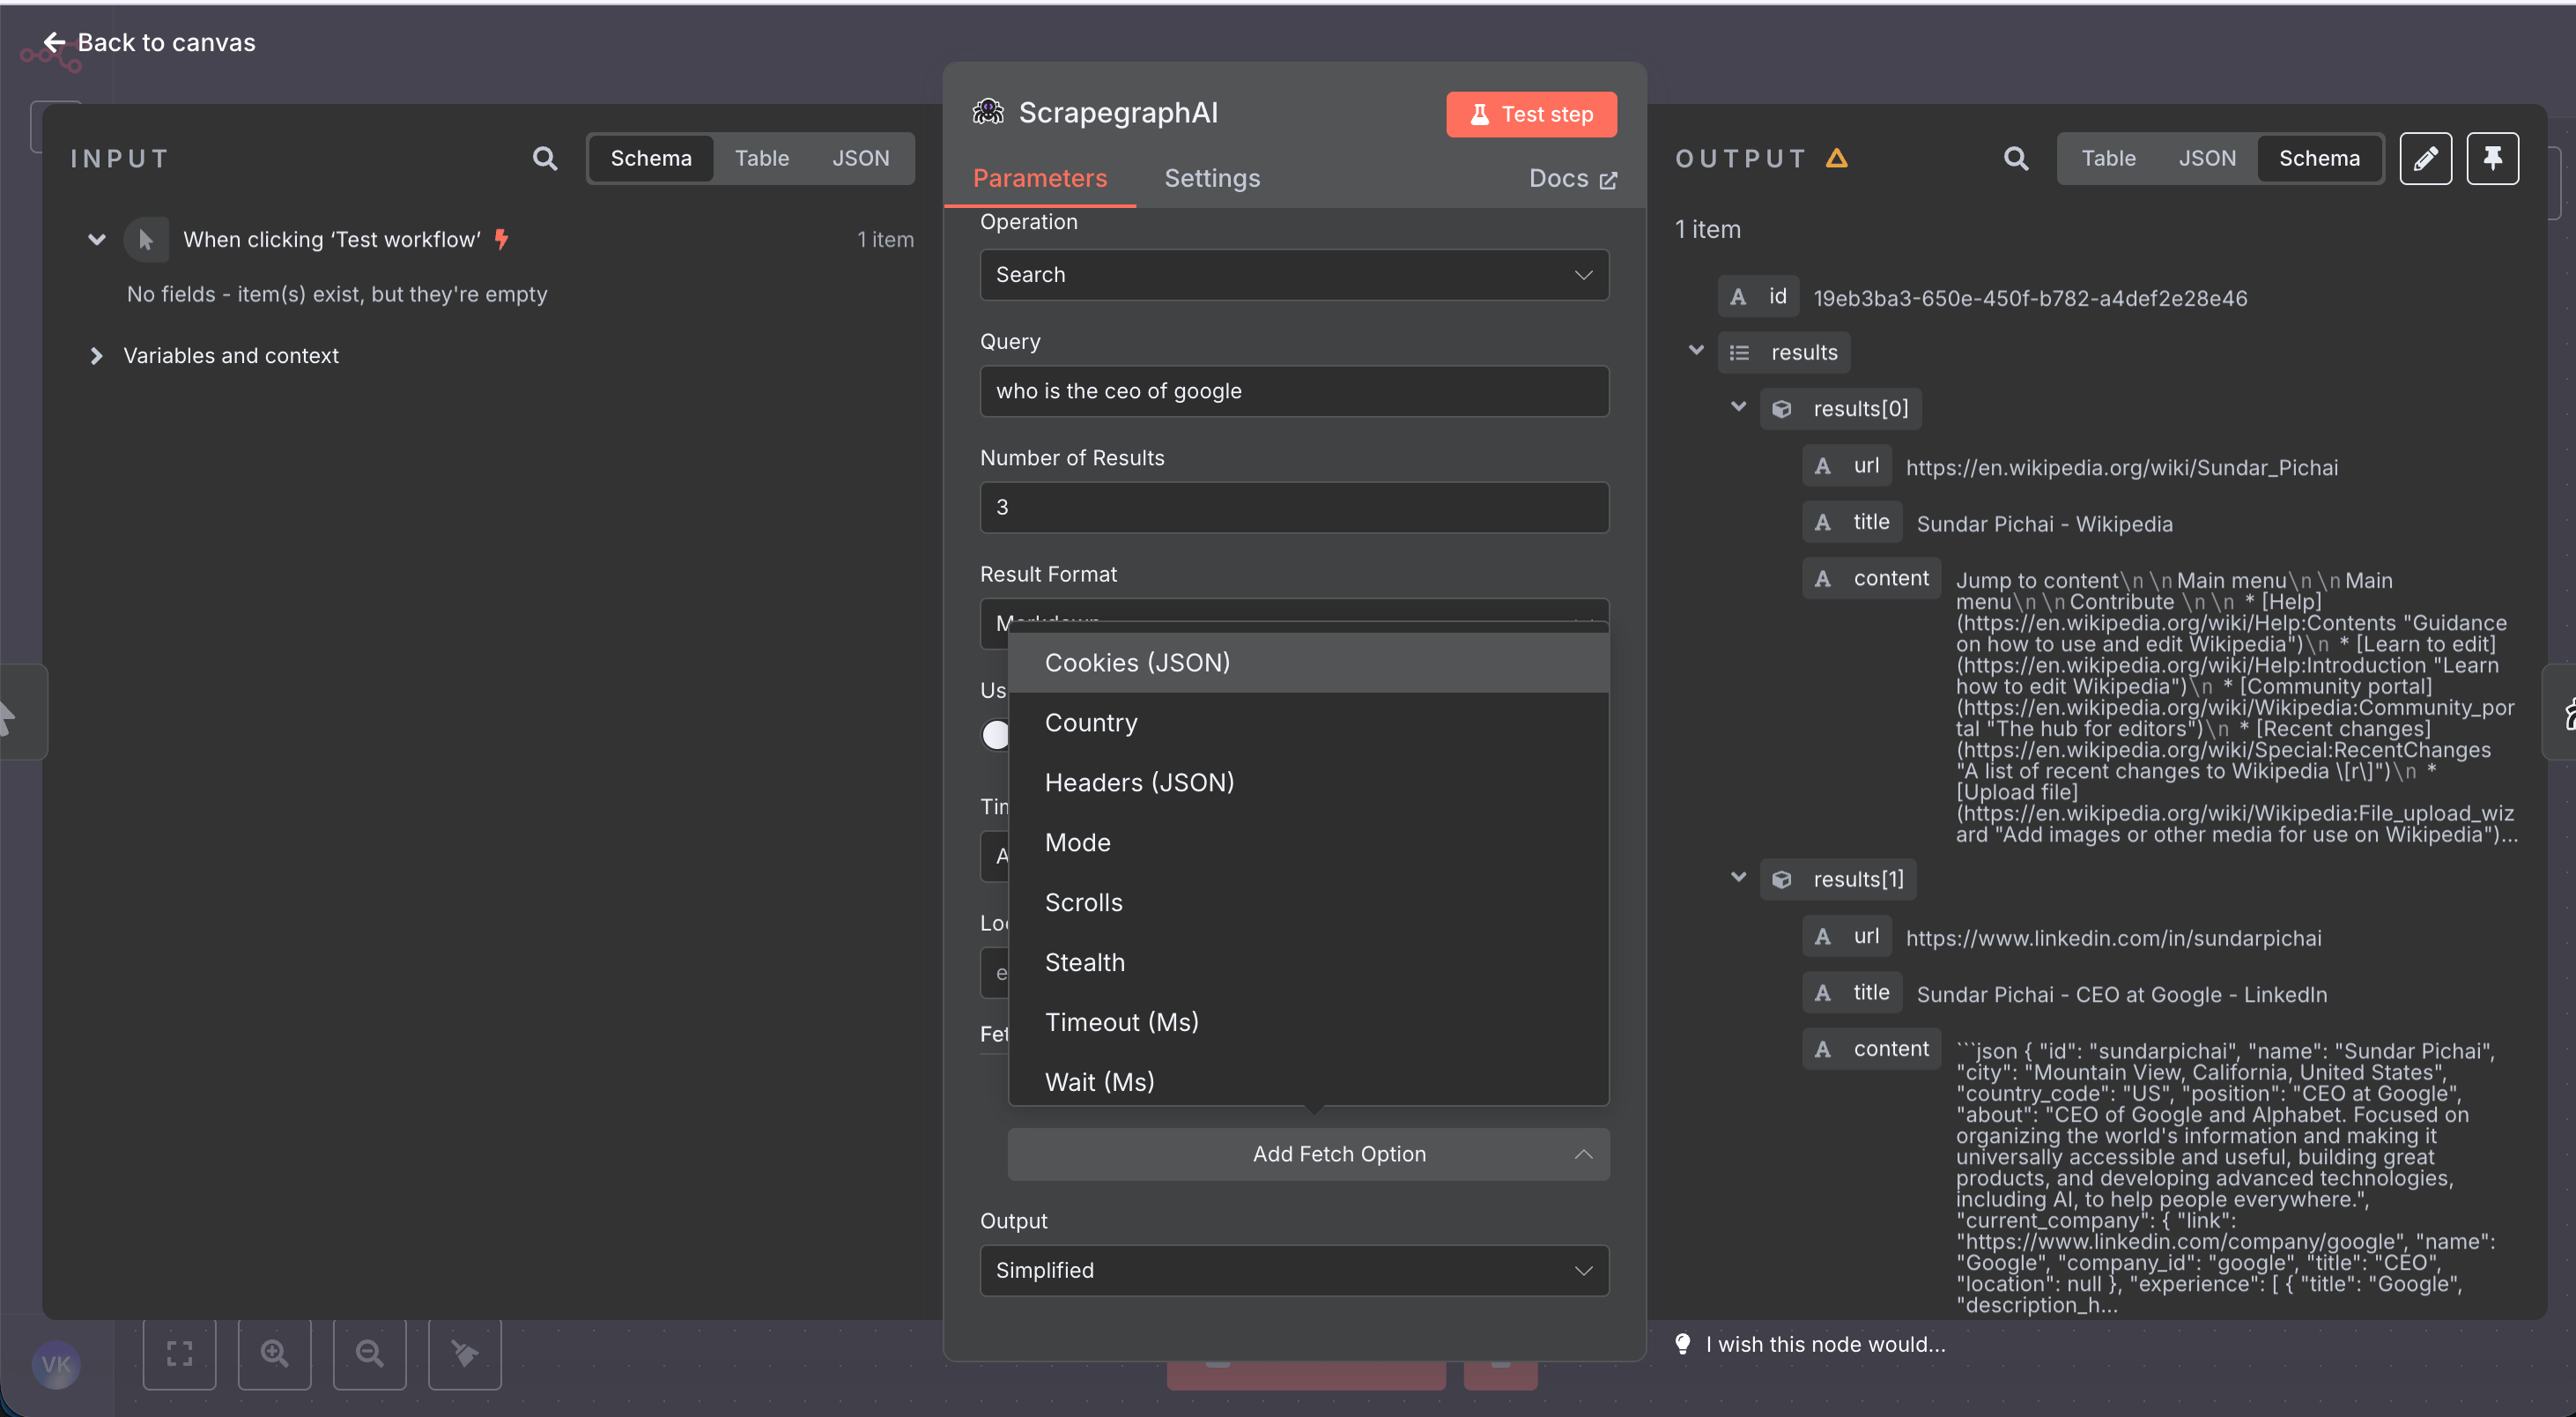Expand Variables and context section

click(x=97, y=356)
